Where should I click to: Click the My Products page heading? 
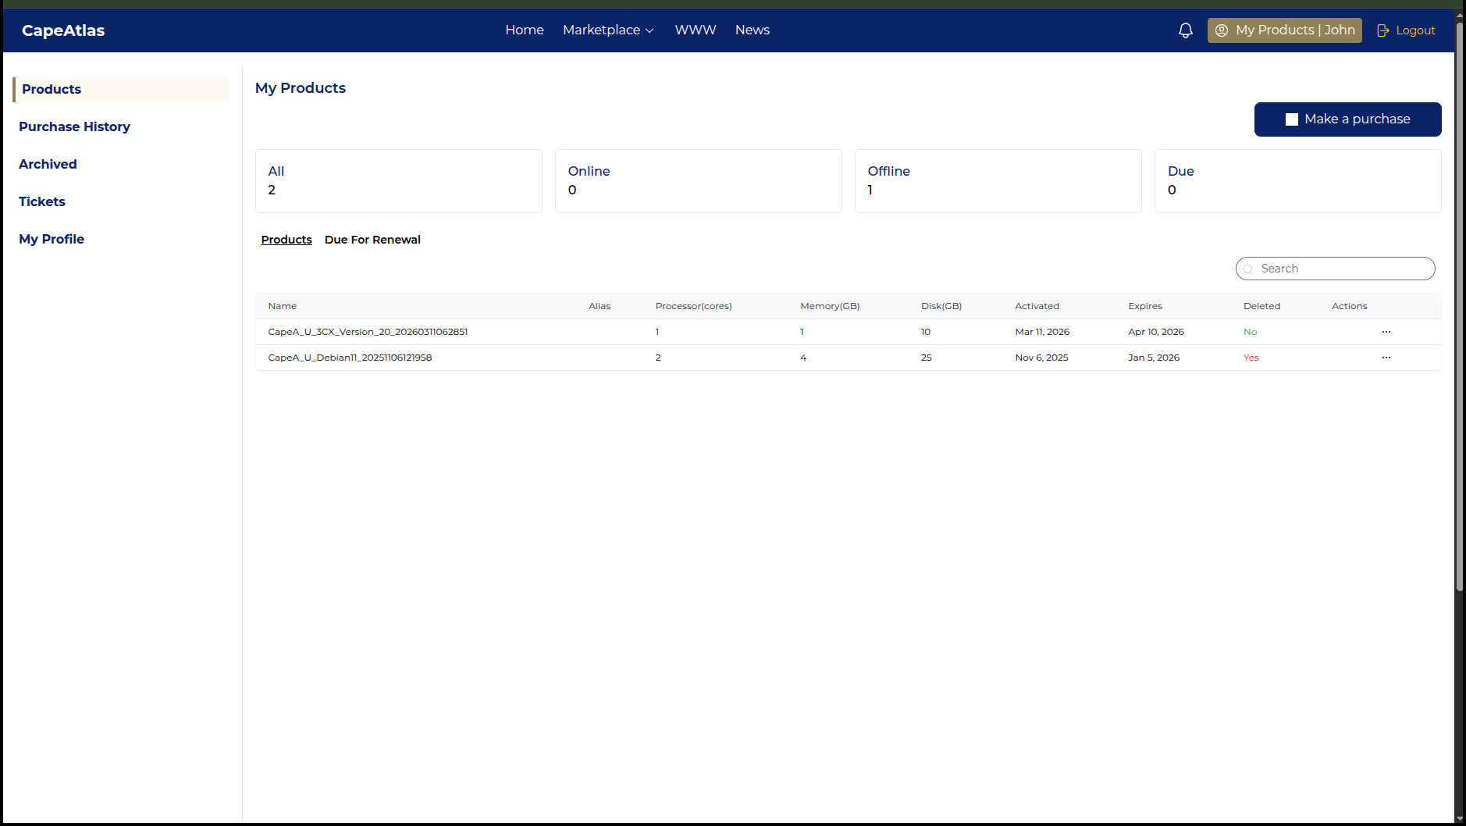(x=301, y=88)
